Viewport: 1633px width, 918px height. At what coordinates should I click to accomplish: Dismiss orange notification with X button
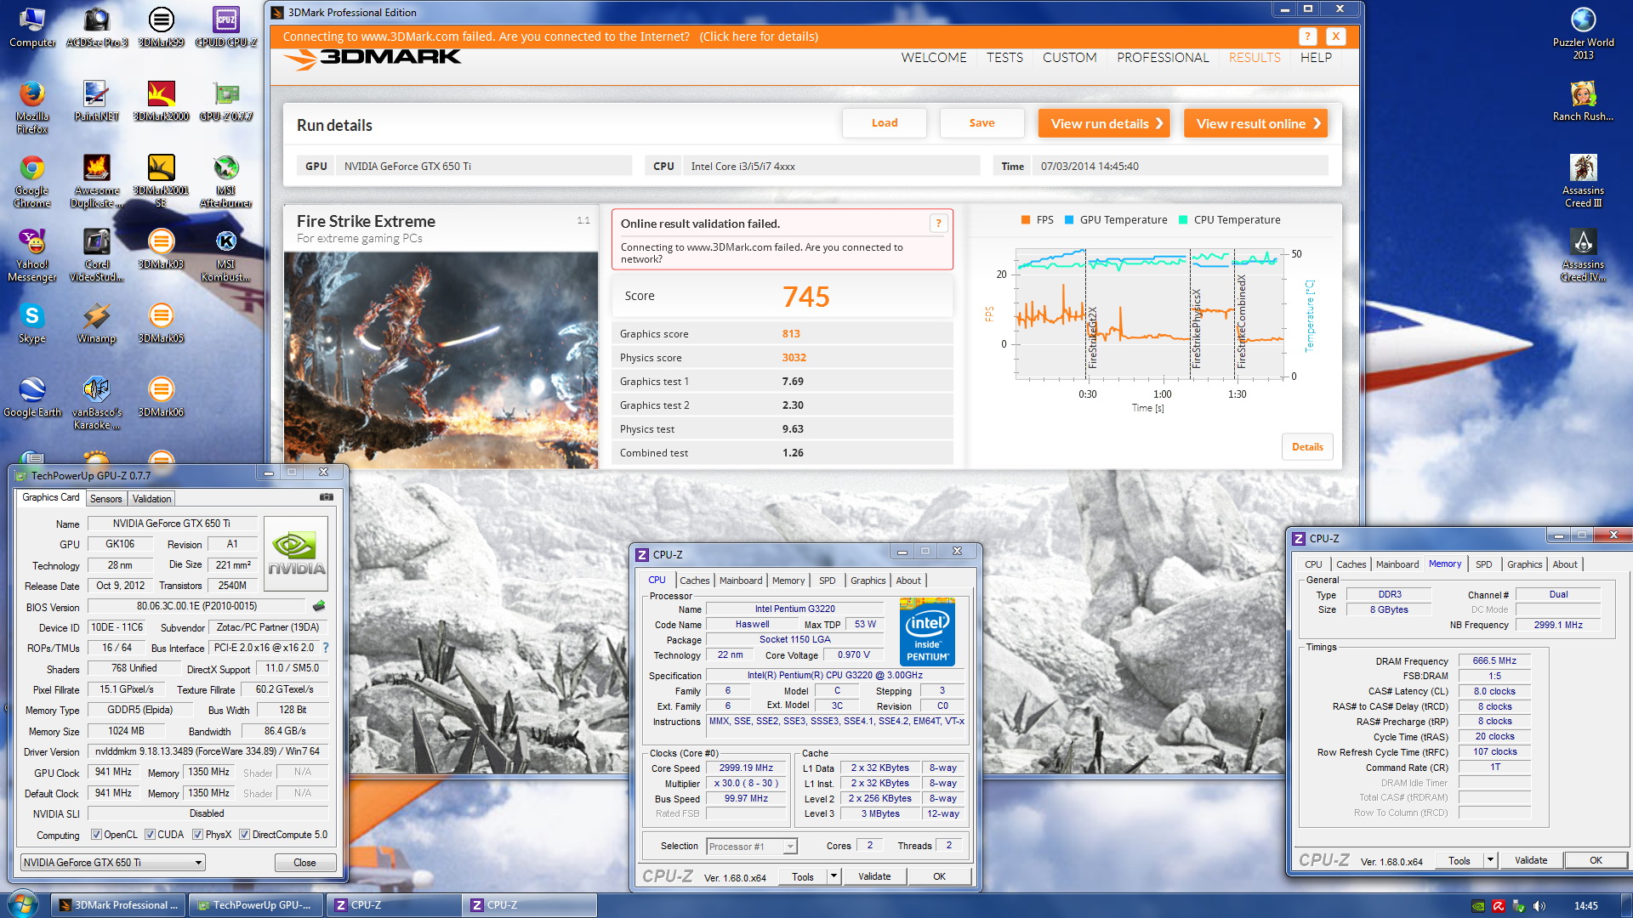1335,37
